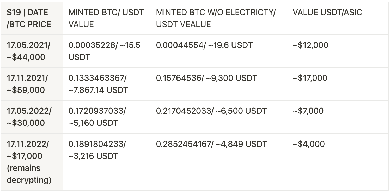Select cell 0.1891804233/ ~3,216 USDT
The height and width of the screenshot is (192, 390).
click(106, 162)
